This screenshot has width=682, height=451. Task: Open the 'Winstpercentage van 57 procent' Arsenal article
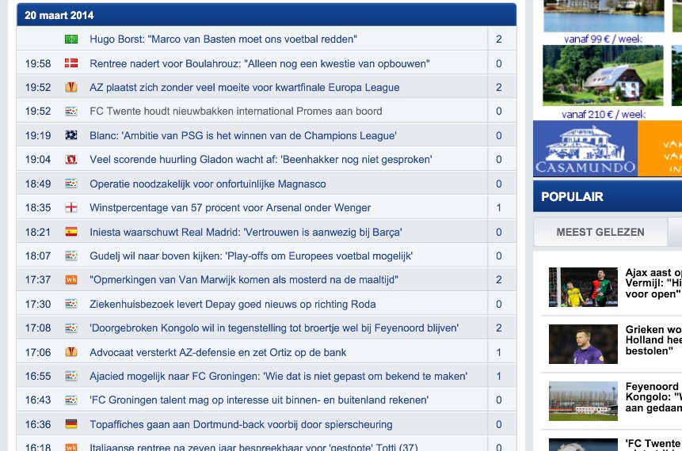coord(230,207)
